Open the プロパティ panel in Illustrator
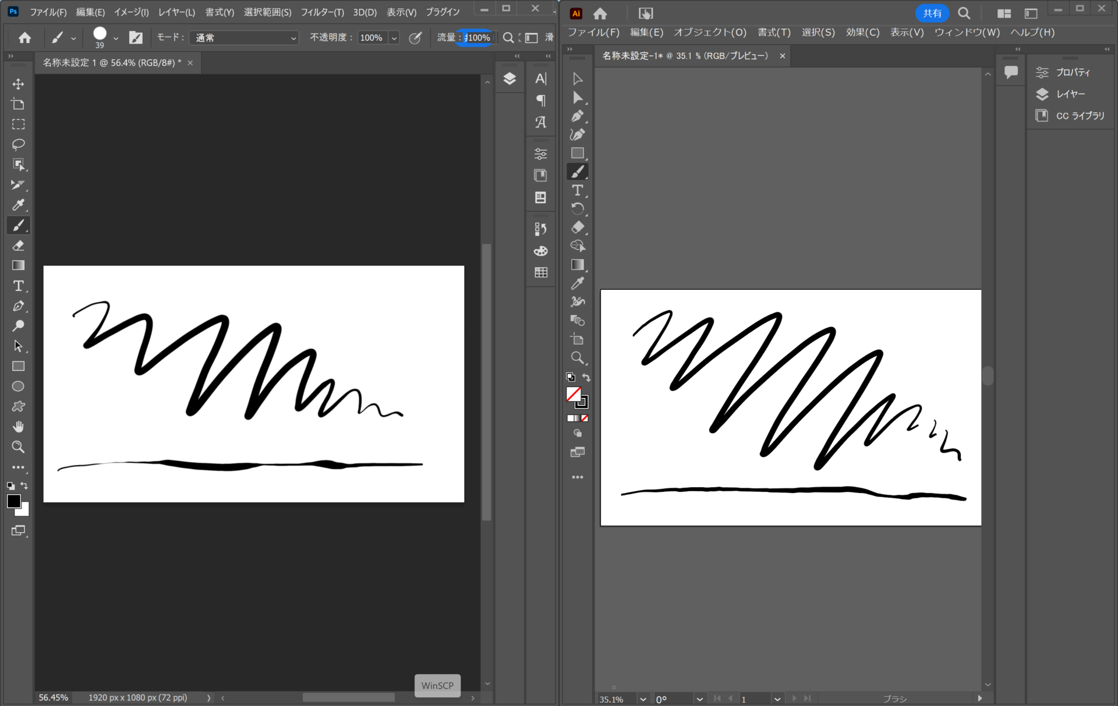Viewport: 1118px width, 706px height. (1072, 72)
